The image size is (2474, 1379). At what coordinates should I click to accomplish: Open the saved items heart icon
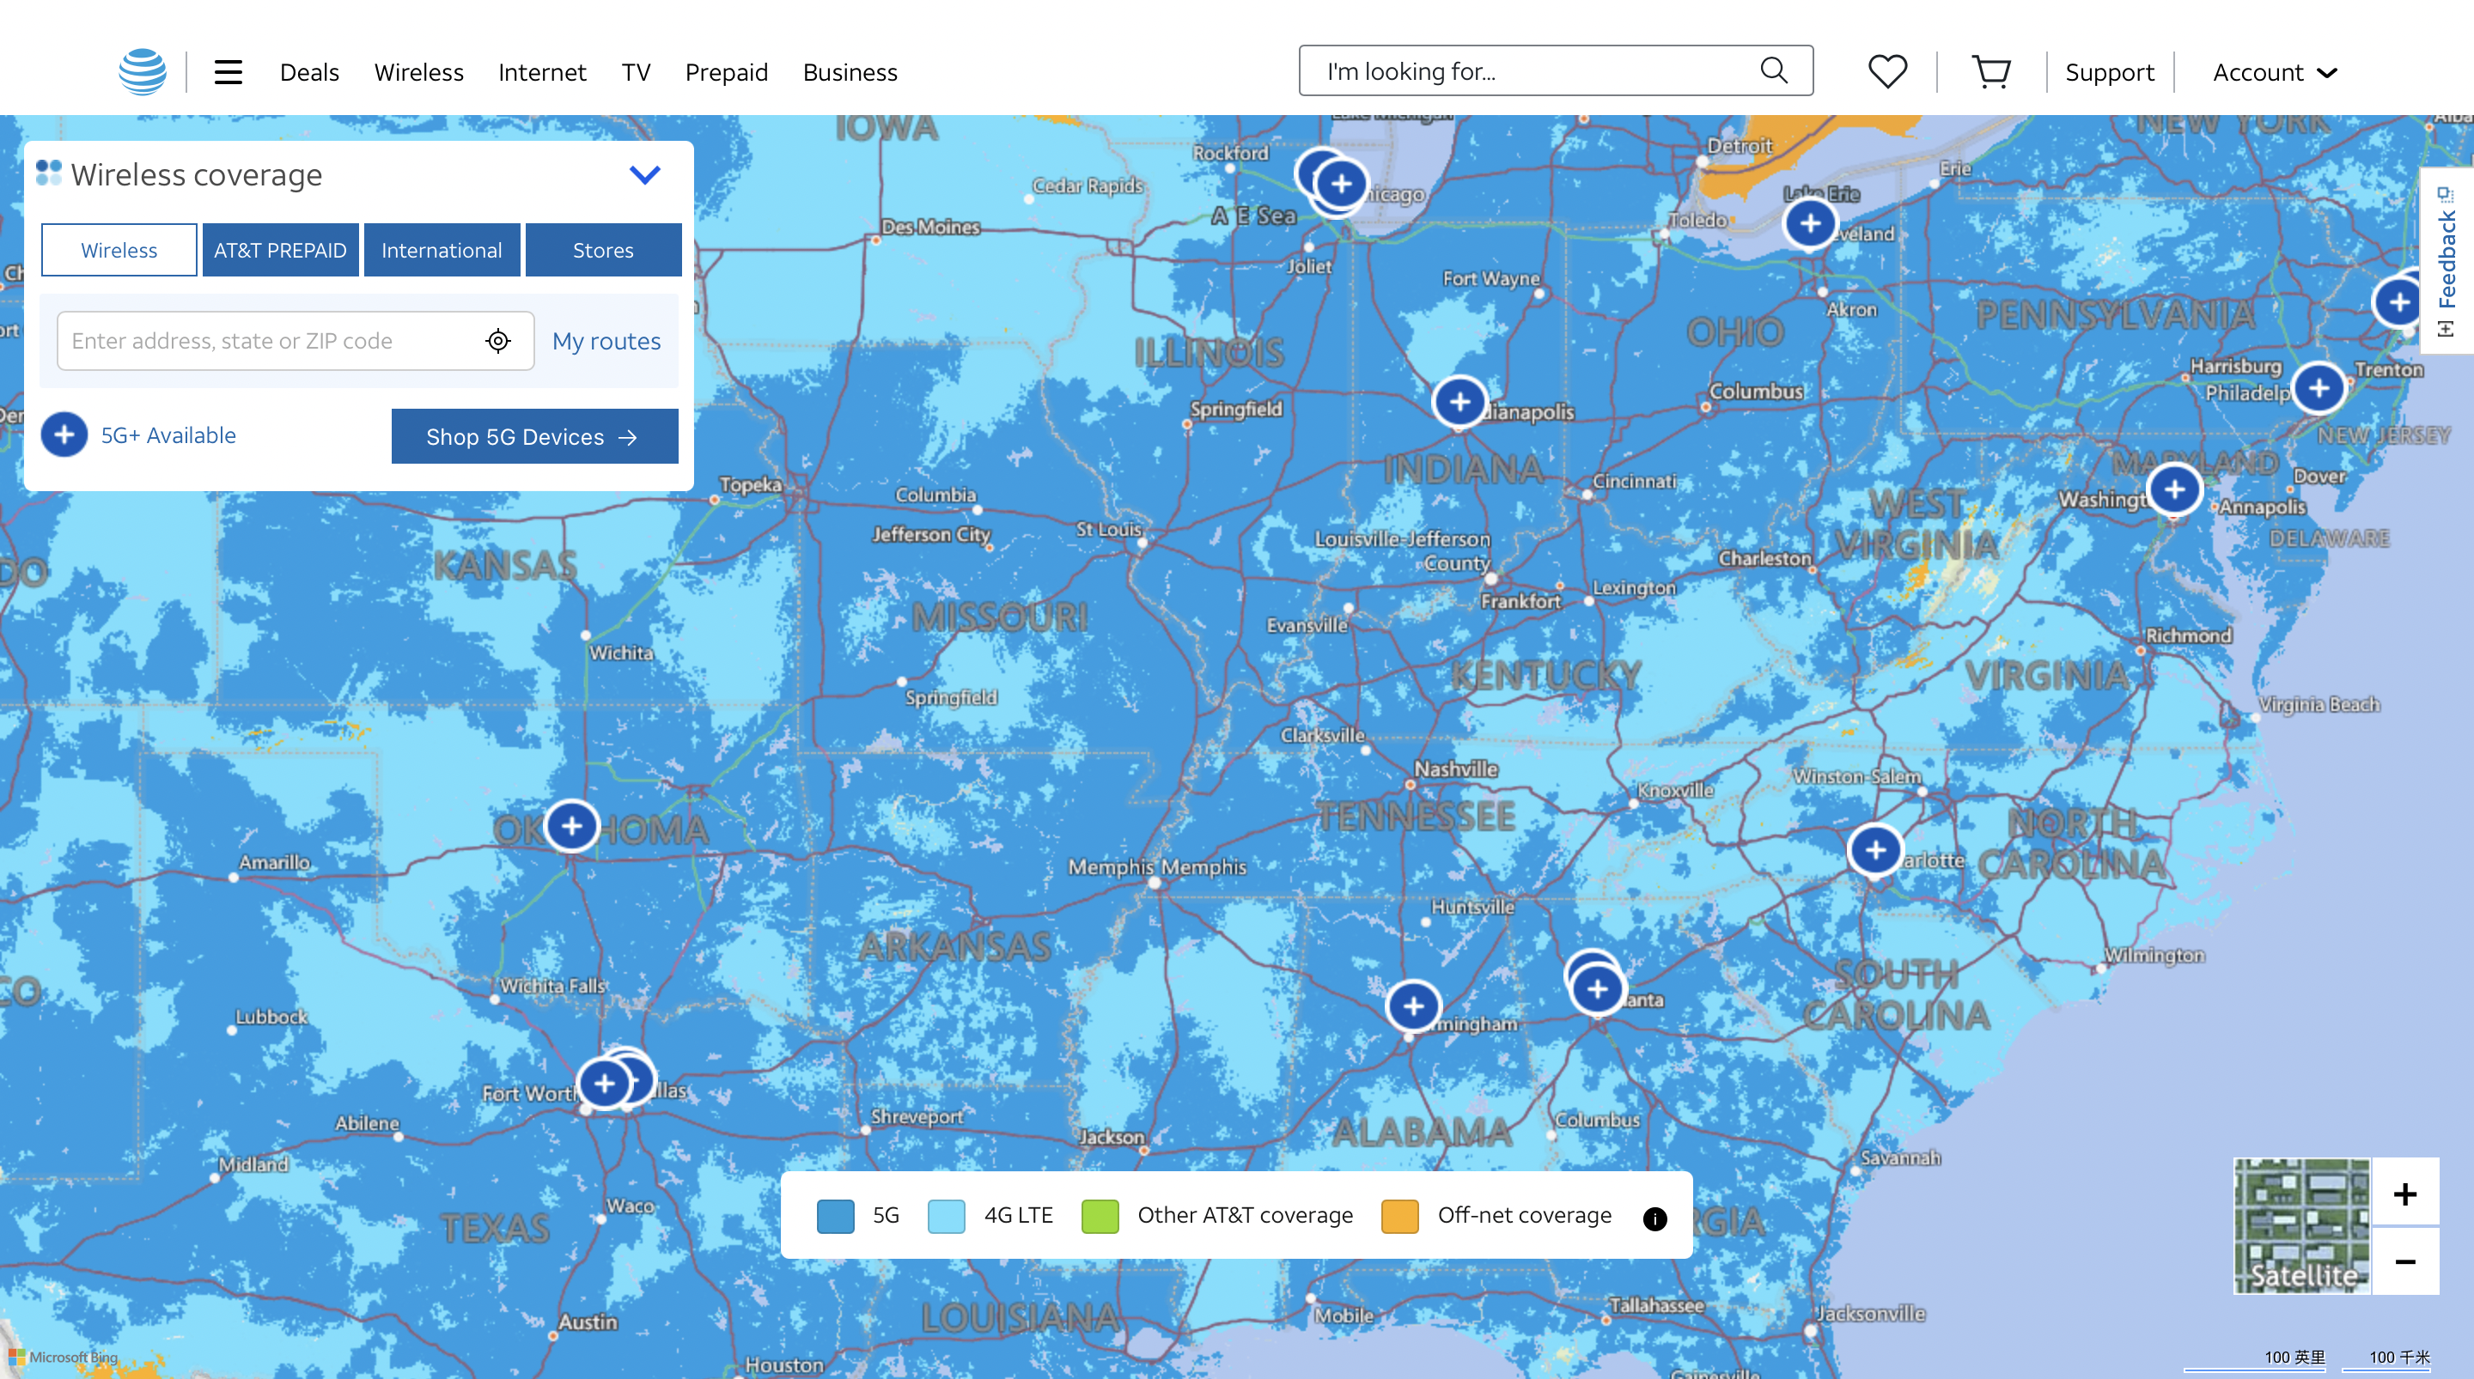point(1887,72)
